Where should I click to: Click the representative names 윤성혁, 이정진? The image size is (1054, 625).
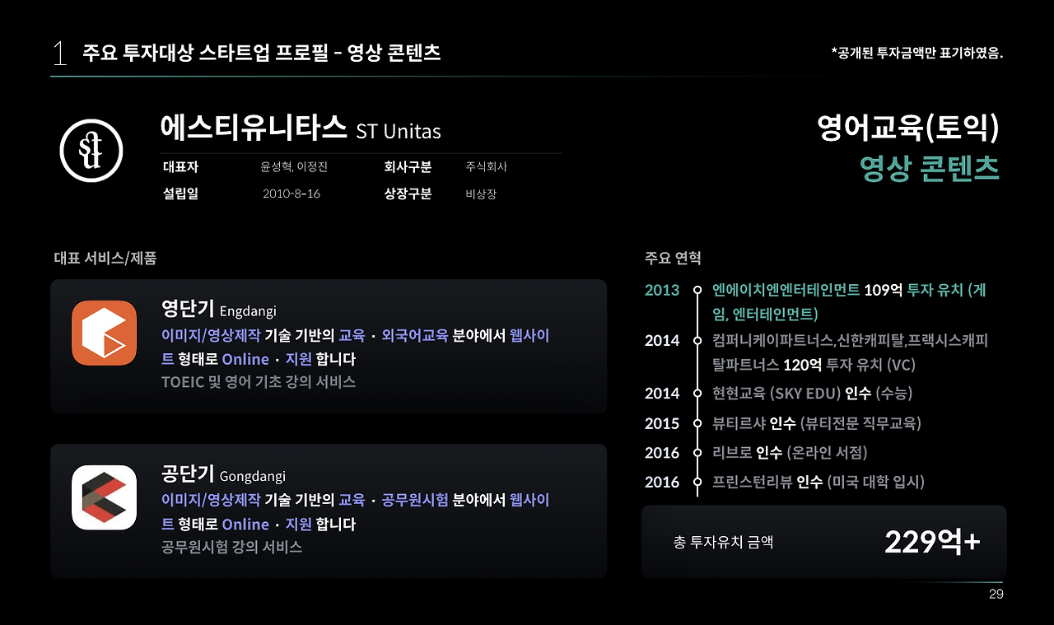pos(294,167)
